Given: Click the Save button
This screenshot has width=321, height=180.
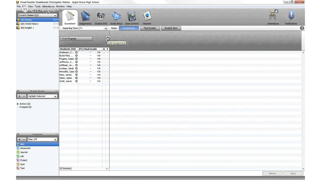Looking at the screenshot, I should point(293,173).
